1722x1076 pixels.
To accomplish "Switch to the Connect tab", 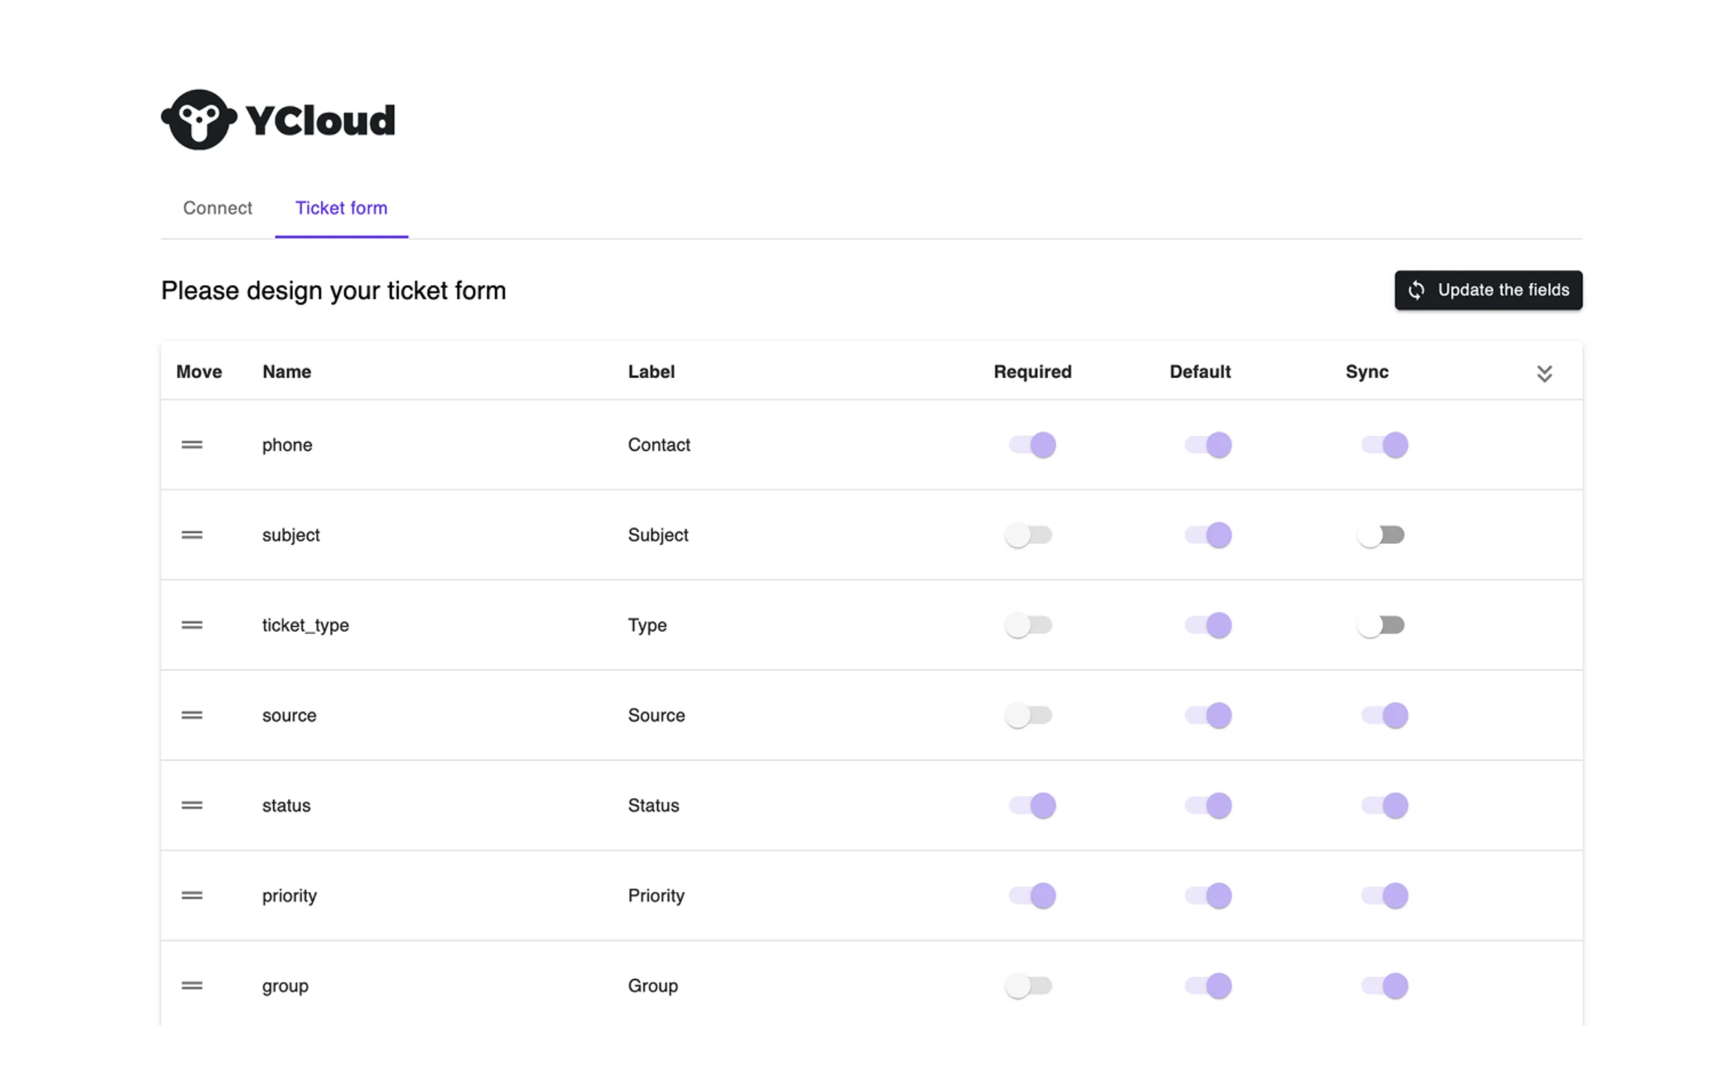I will click(217, 208).
